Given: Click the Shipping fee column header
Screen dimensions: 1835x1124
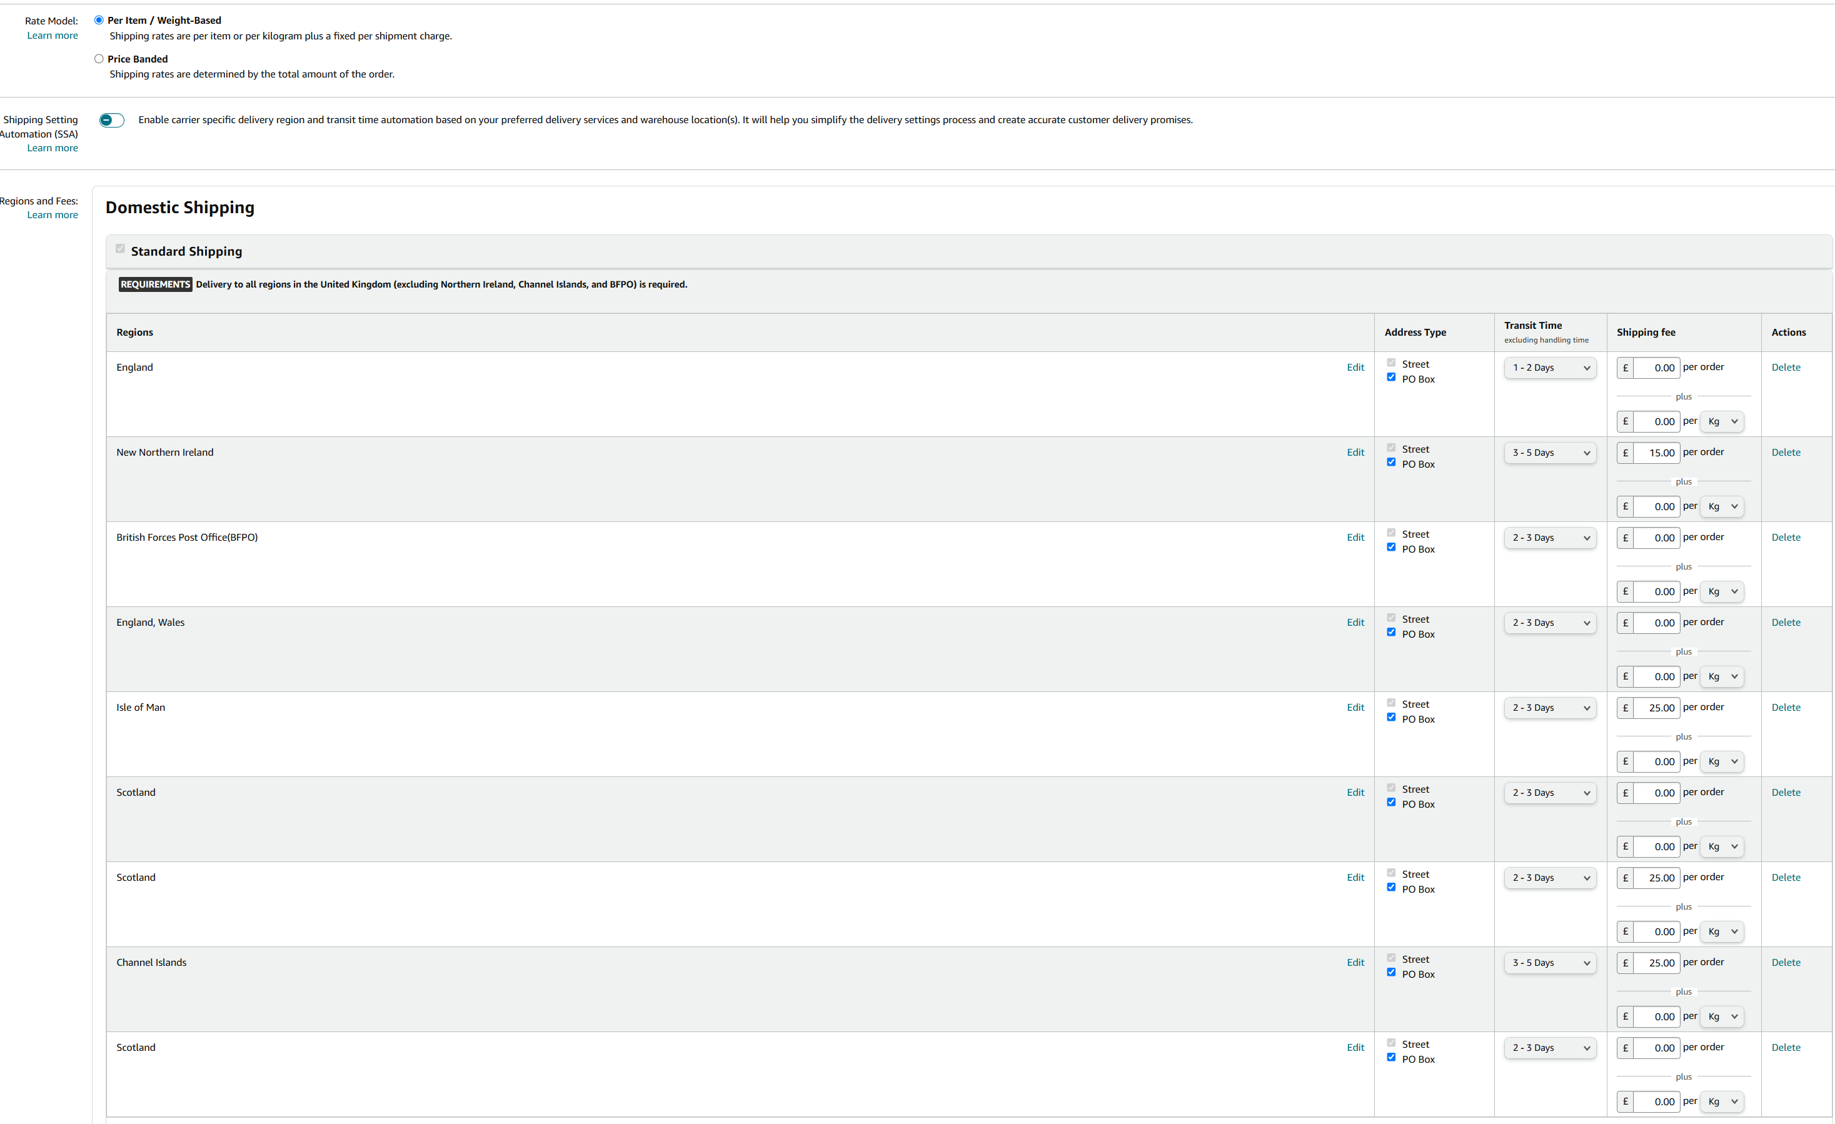Looking at the screenshot, I should (1646, 332).
